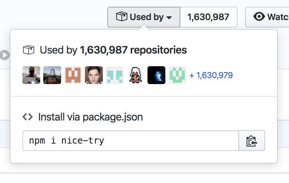Click the "Install via package.json" label
Screen dimensions: 289x183
coord(90,117)
